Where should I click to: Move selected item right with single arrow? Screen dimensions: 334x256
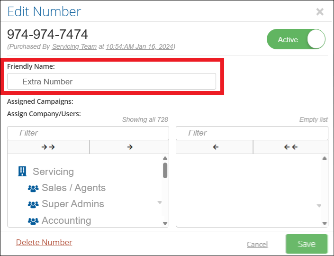(x=129, y=147)
